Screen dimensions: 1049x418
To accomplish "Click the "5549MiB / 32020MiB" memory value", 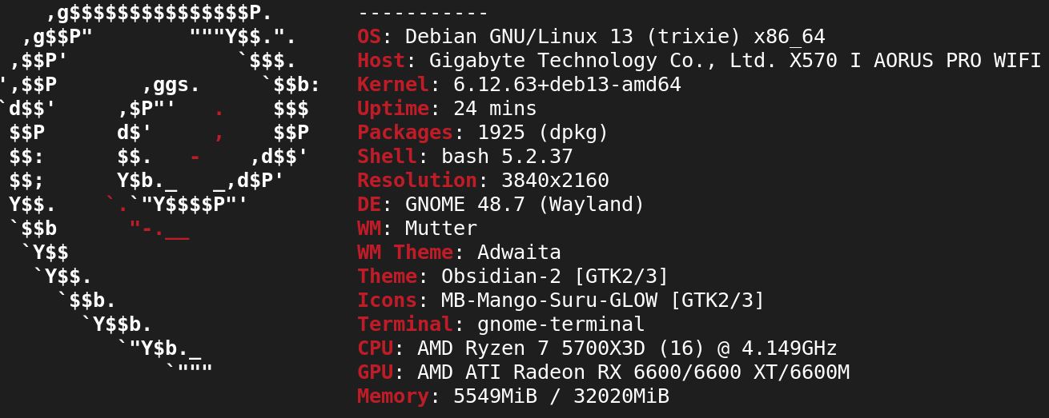I will 561,396.
